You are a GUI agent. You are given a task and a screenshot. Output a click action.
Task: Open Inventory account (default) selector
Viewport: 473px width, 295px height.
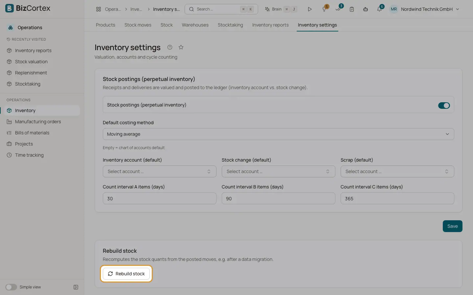160,171
